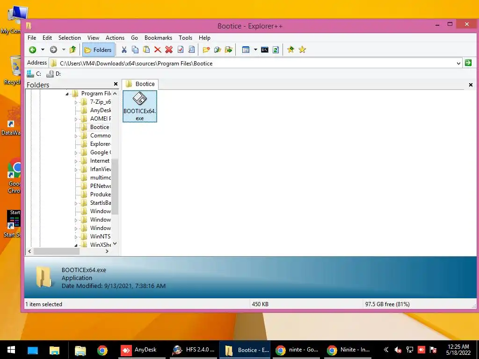This screenshot has width=479, height=359.
Task: Open Properties with the checkmark page icon
Action: point(180,50)
